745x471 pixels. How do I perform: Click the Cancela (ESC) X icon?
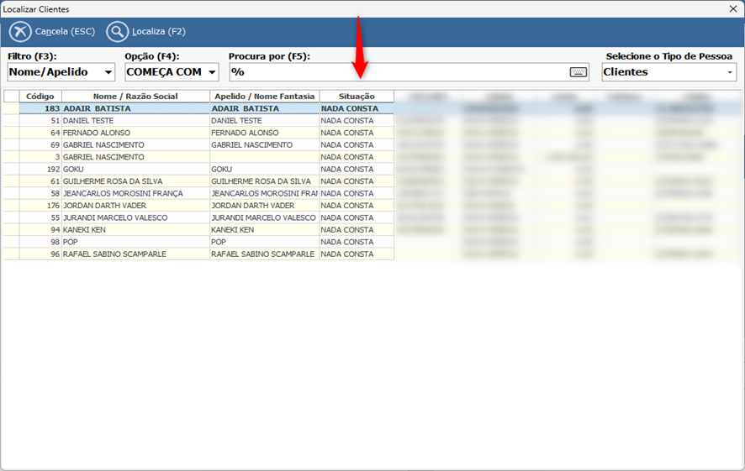coord(20,32)
